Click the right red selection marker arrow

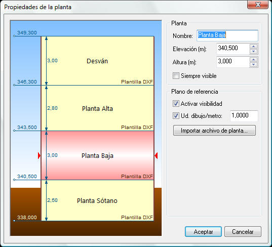click(156, 155)
